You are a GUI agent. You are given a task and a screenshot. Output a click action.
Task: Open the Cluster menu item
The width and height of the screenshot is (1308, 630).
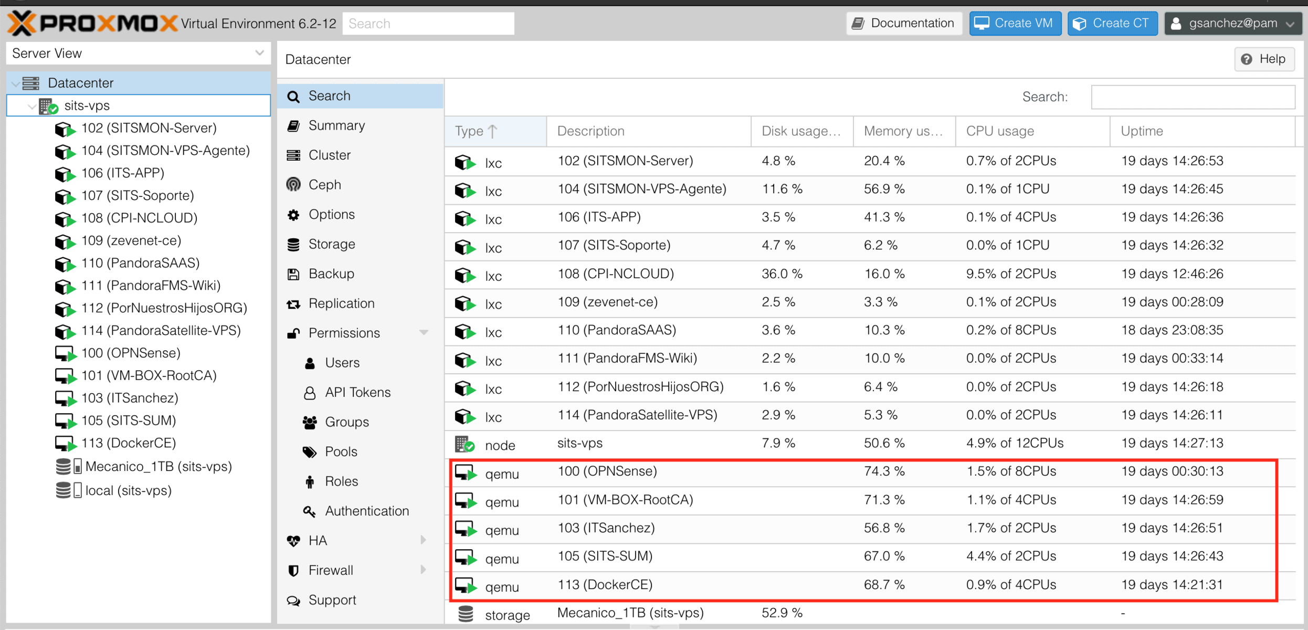tap(361, 155)
